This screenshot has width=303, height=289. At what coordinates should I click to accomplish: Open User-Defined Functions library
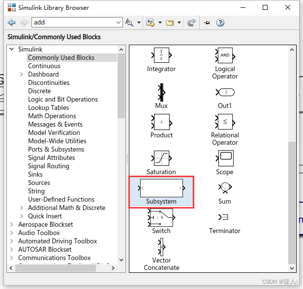coord(61,199)
